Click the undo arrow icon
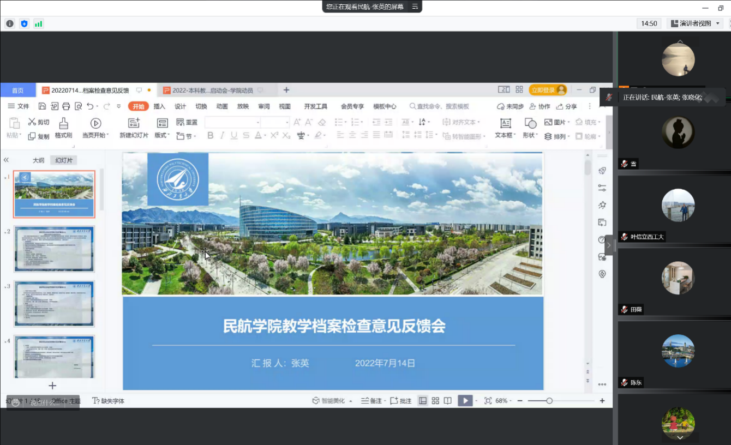Screen dimensions: 731x445 click(x=90, y=106)
